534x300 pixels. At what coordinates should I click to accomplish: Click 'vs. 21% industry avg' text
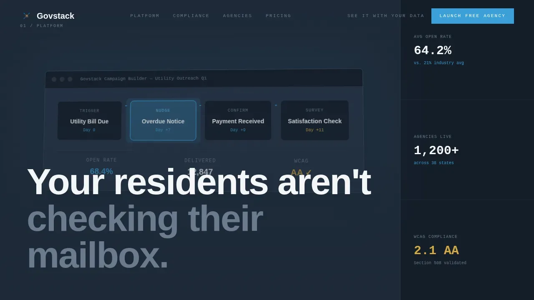439,63
